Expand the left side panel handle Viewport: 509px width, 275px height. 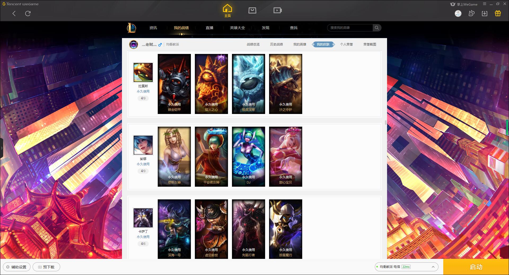coord(2,148)
